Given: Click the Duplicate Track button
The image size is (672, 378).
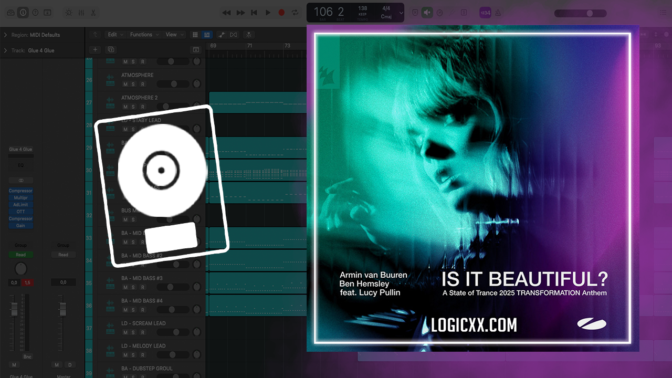Looking at the screenshot, I should point(111,49).
